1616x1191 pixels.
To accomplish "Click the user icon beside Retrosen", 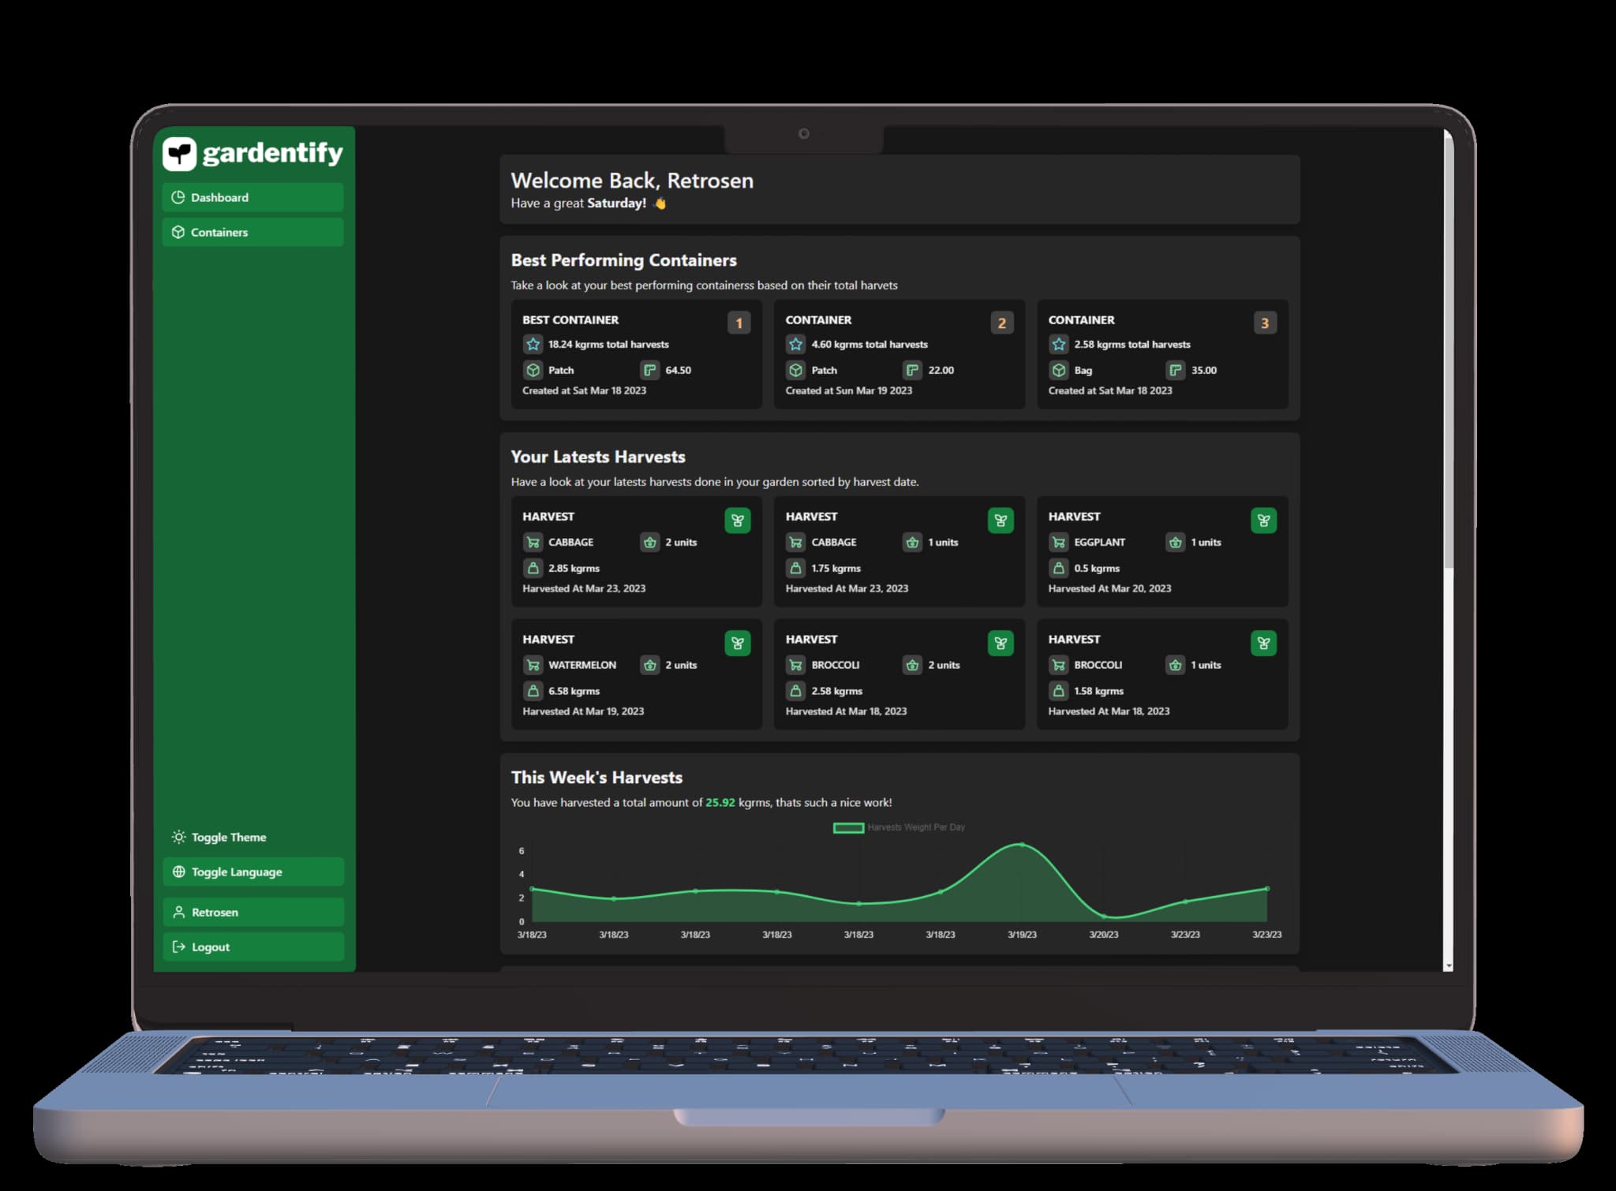I will click(179, 912).
